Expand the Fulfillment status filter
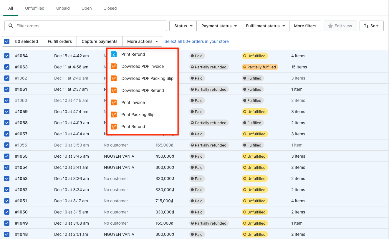389x239 pixels. (265, 26)
